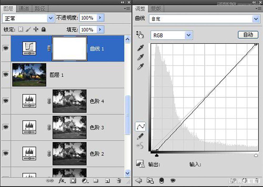Open the Layers panel flyout menu
This screenshot has width=263, height=187.
[127, 9]
